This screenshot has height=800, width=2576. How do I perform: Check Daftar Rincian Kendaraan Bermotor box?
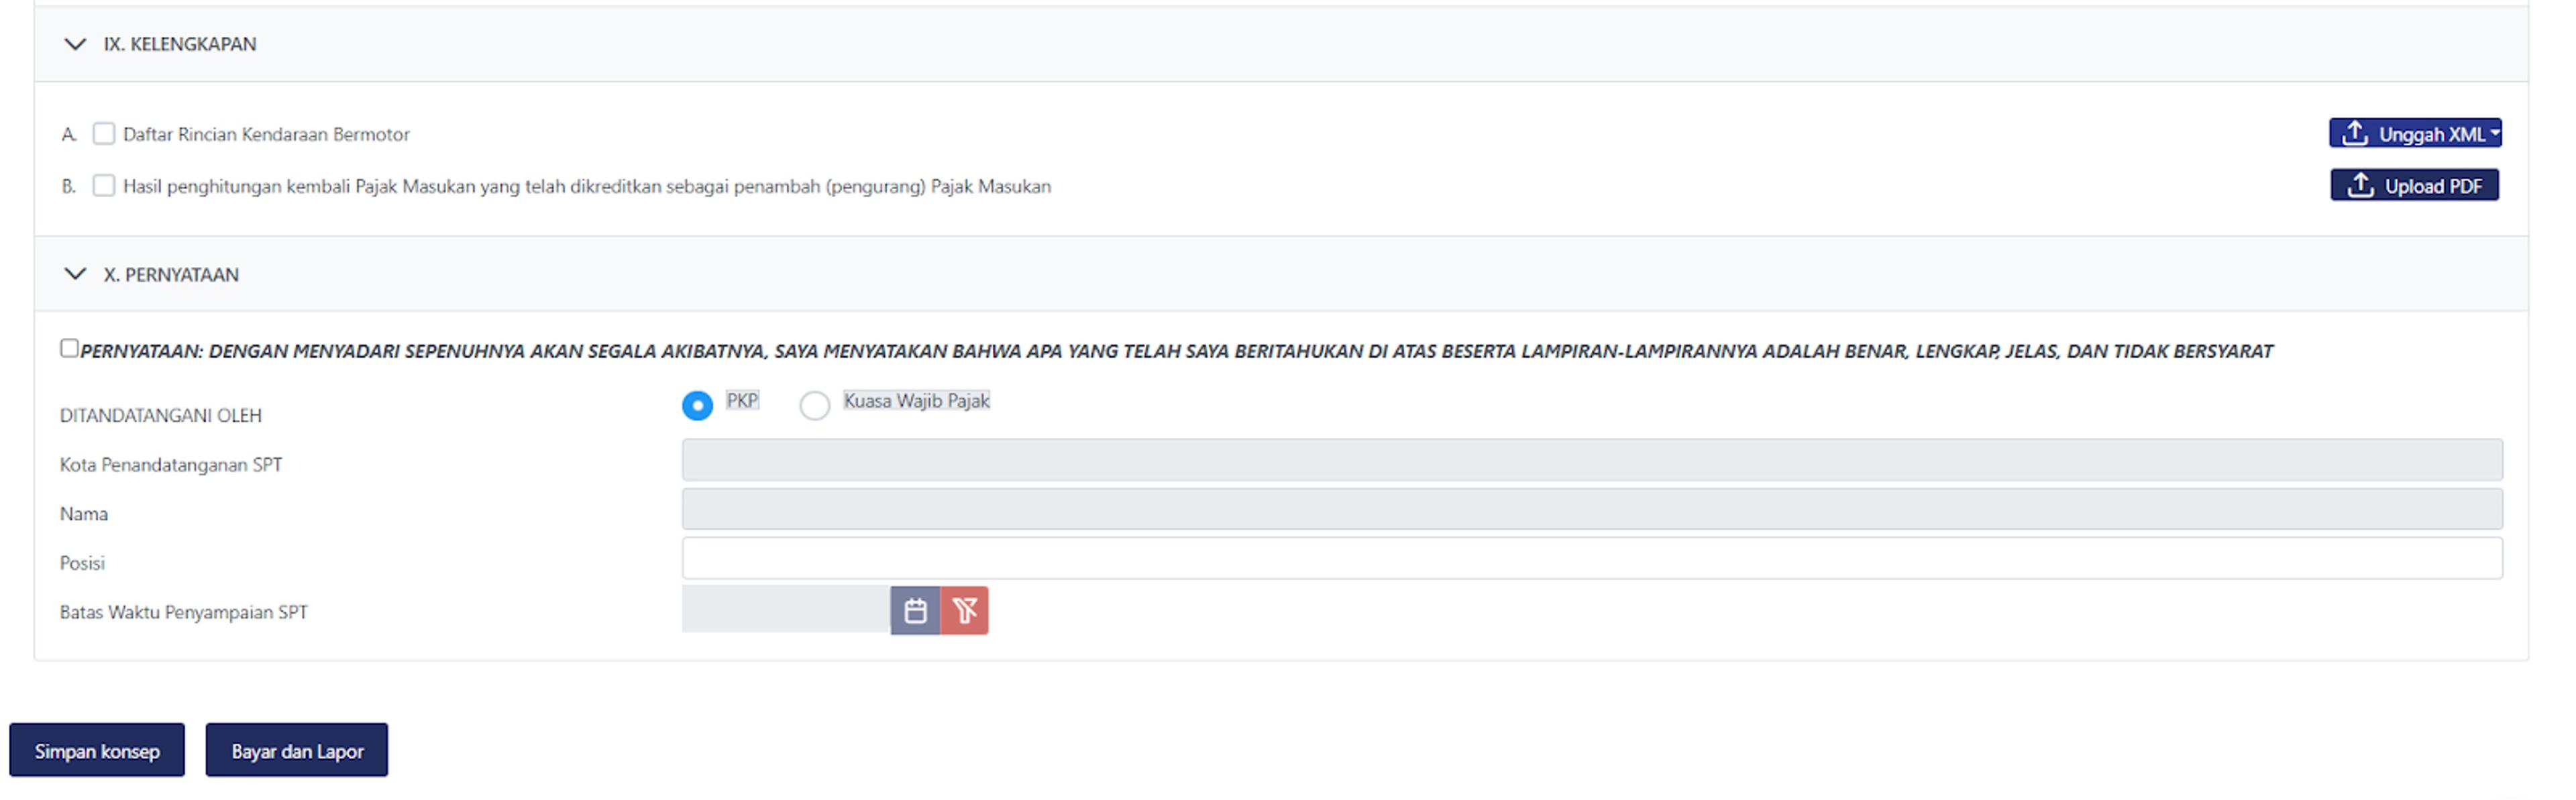[x=104, y=134]
